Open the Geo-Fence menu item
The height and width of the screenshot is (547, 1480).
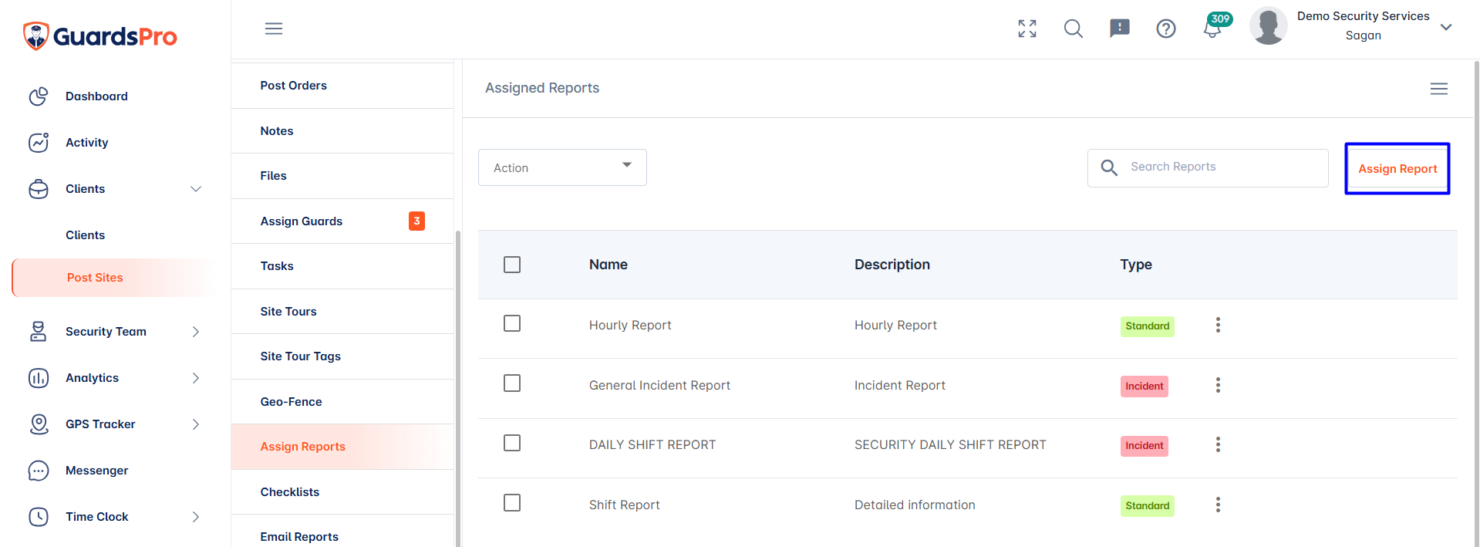pos(342,402)
